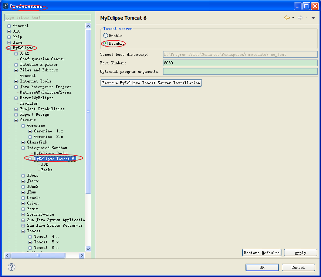Select the Enable radio button
The width and height of the screenshot is (321, 277).
click(105, 36)
